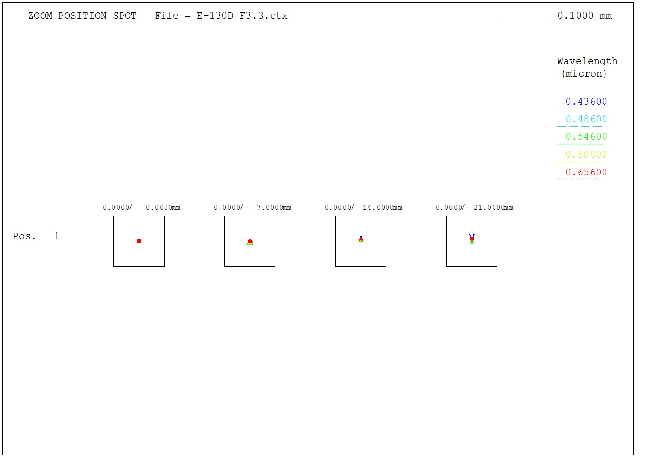Image resolution: width=660 pixels, height=457 pixels.
Task: Select the red 0.65600 wavelength entry
Action: tap(586, 172)
